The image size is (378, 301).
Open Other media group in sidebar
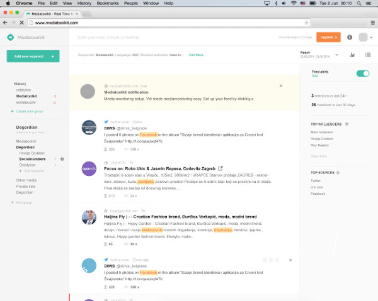(x=26, y=180)
